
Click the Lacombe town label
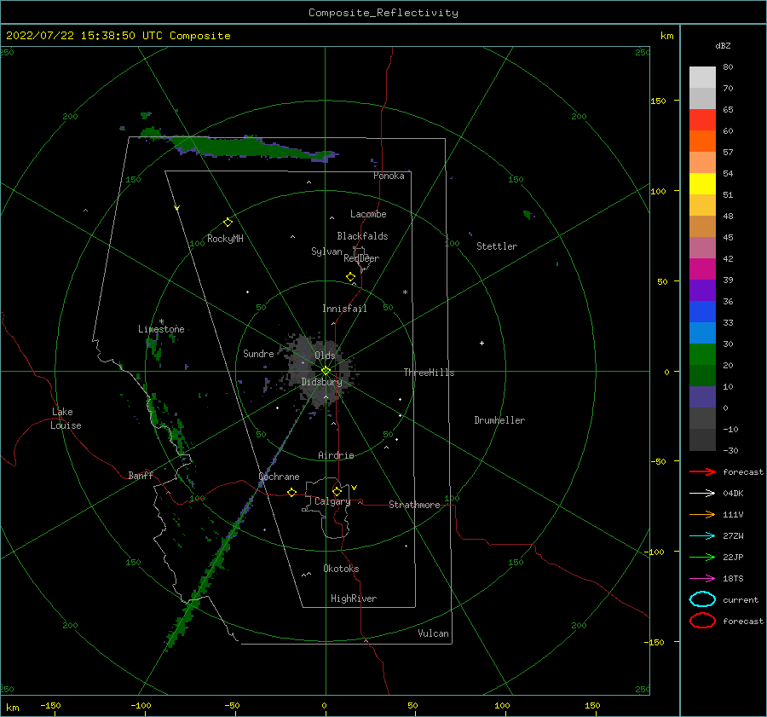pyautogui.click(x=368, y=214)
